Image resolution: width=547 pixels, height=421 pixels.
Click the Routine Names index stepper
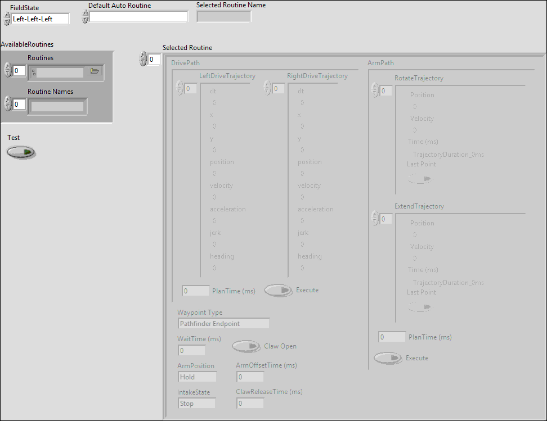pyautogui.click(x=6, y=104)
